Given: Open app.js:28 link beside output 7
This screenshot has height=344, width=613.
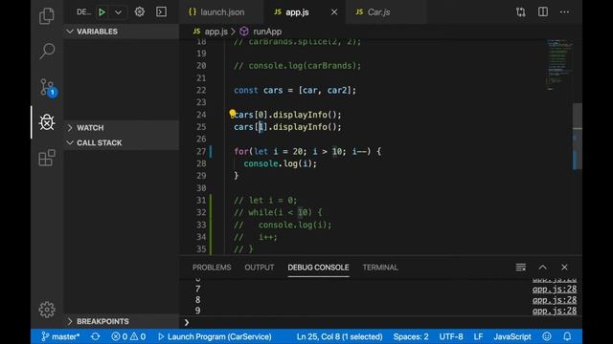Looking at the screenshot, I should (x=555, y=289).
